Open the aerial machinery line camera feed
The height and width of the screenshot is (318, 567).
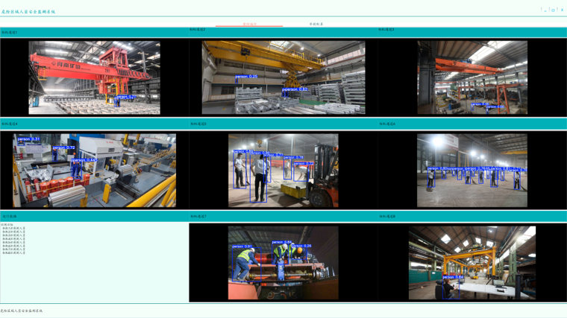point(94,171)
